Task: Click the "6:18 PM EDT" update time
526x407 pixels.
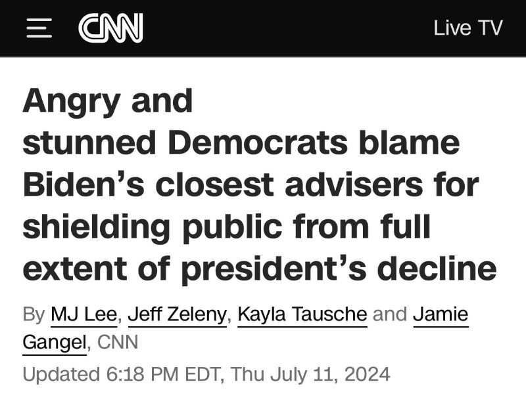Action: (162, 374)
